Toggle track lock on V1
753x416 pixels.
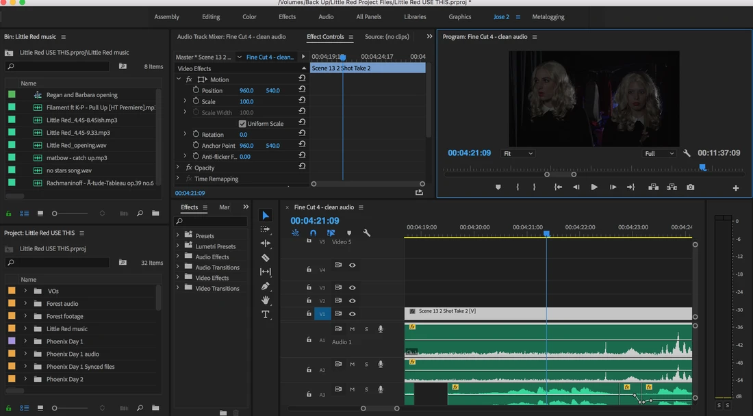[x=309, y=314]
